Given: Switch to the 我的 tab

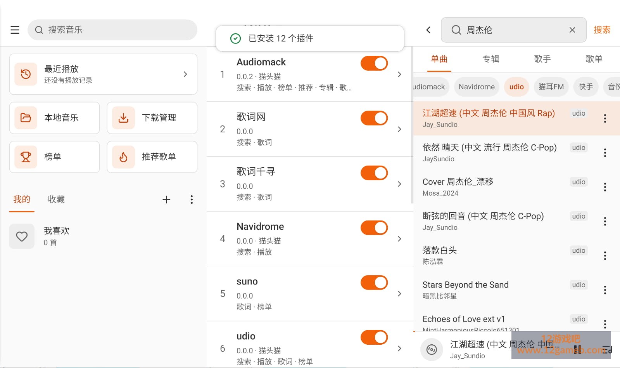Looking at the screenshot, I should (22, 200).
